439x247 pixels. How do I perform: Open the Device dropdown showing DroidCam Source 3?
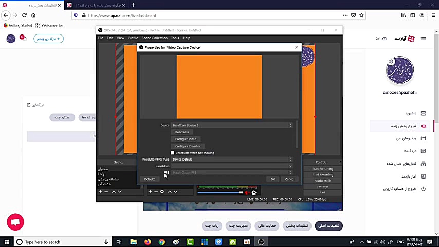pyautogui.click(x=232, y=125)
